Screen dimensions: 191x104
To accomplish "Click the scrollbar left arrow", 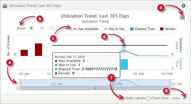I will (18, 88).
